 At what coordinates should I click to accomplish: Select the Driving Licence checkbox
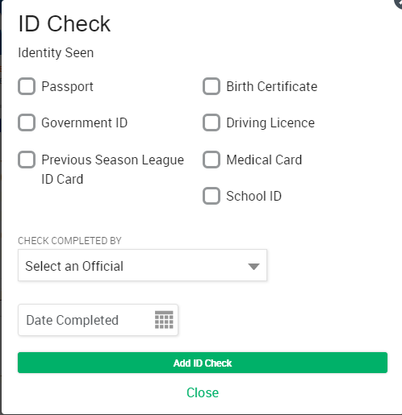[x=211, y=122]
